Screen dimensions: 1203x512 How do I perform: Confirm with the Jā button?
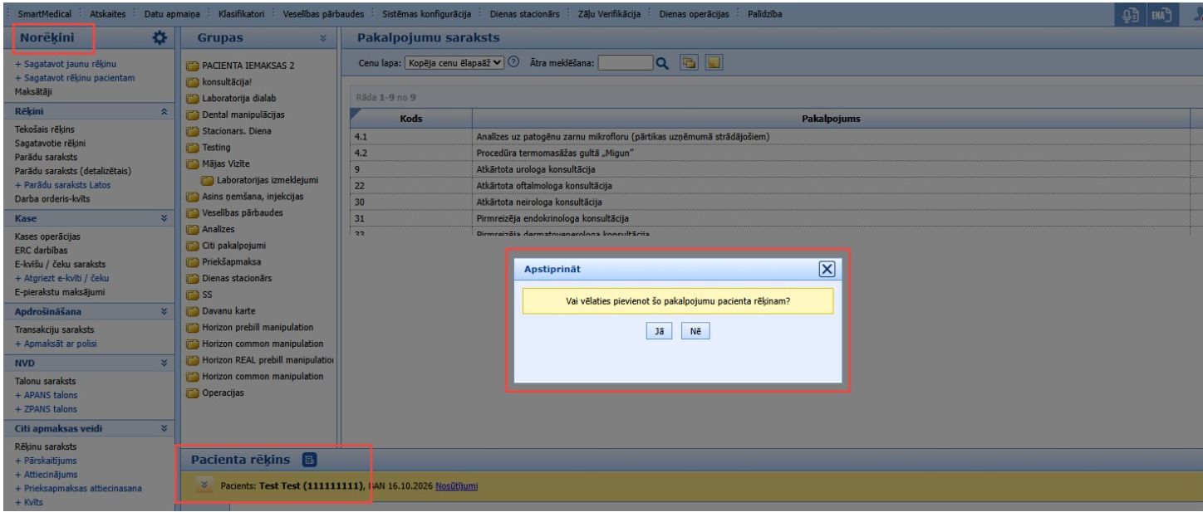(657, 331)
